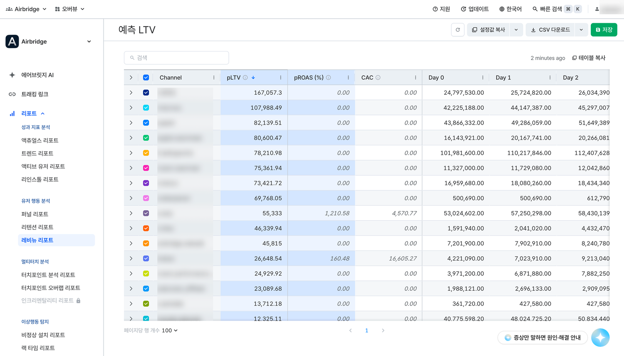Change 페이지당 행 개수 100 dropdown
The width and height of the screenshot is (624, 356).
point(170,331)
